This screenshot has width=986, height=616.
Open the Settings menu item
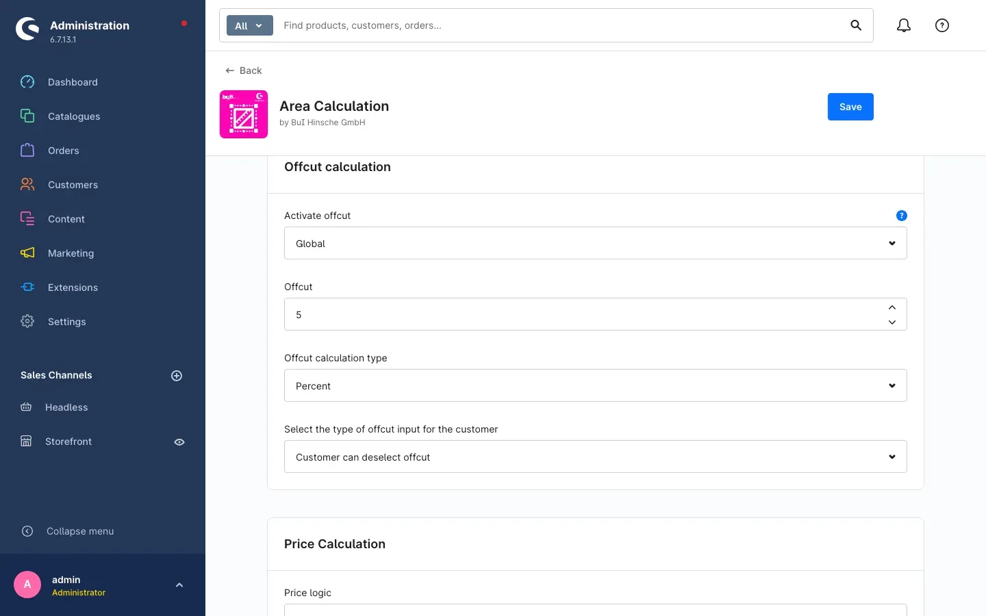66,322
